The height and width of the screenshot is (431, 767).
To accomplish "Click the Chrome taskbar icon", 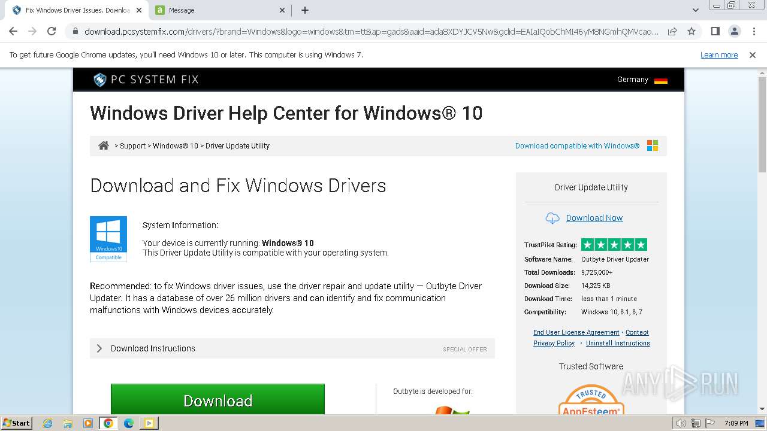I will [x=108, y=423].
